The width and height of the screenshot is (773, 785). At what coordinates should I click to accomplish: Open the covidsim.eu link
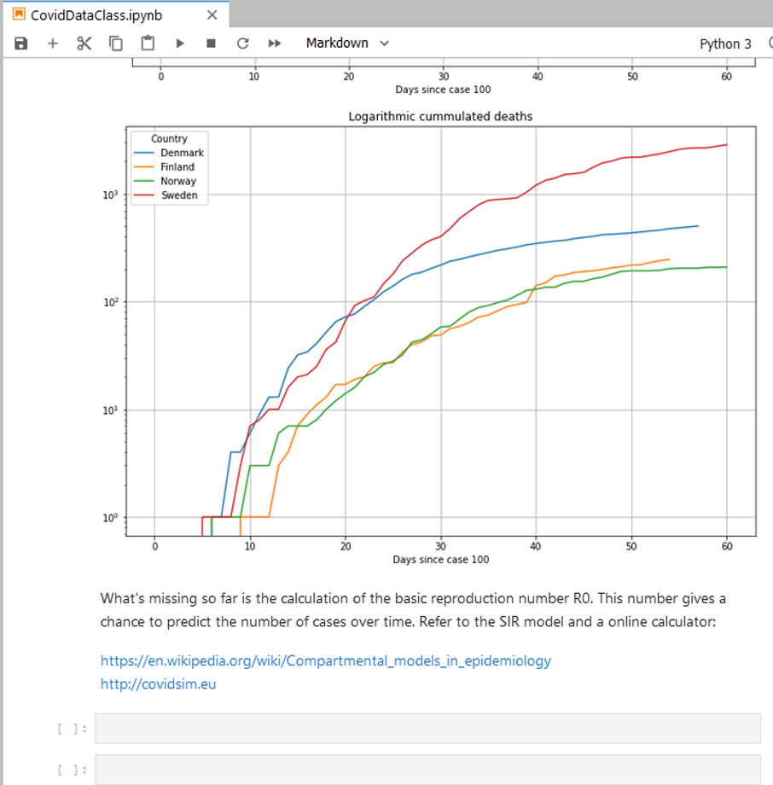pyautogui.click(x=158, y=683)
